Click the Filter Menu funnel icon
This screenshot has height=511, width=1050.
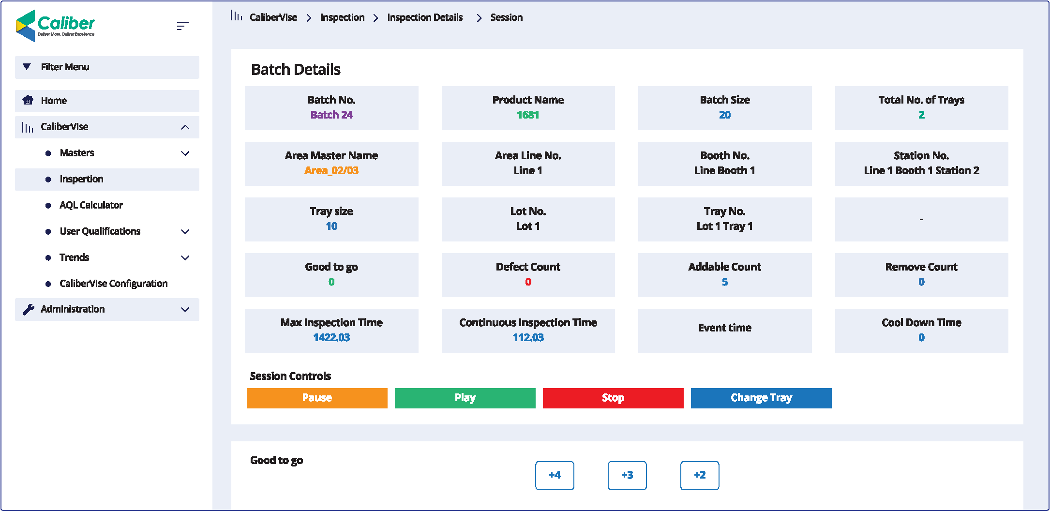pos(27,67)
